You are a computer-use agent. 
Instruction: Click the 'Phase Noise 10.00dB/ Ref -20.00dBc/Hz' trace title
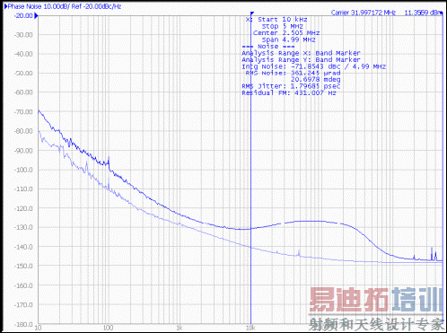click(65, 6)
